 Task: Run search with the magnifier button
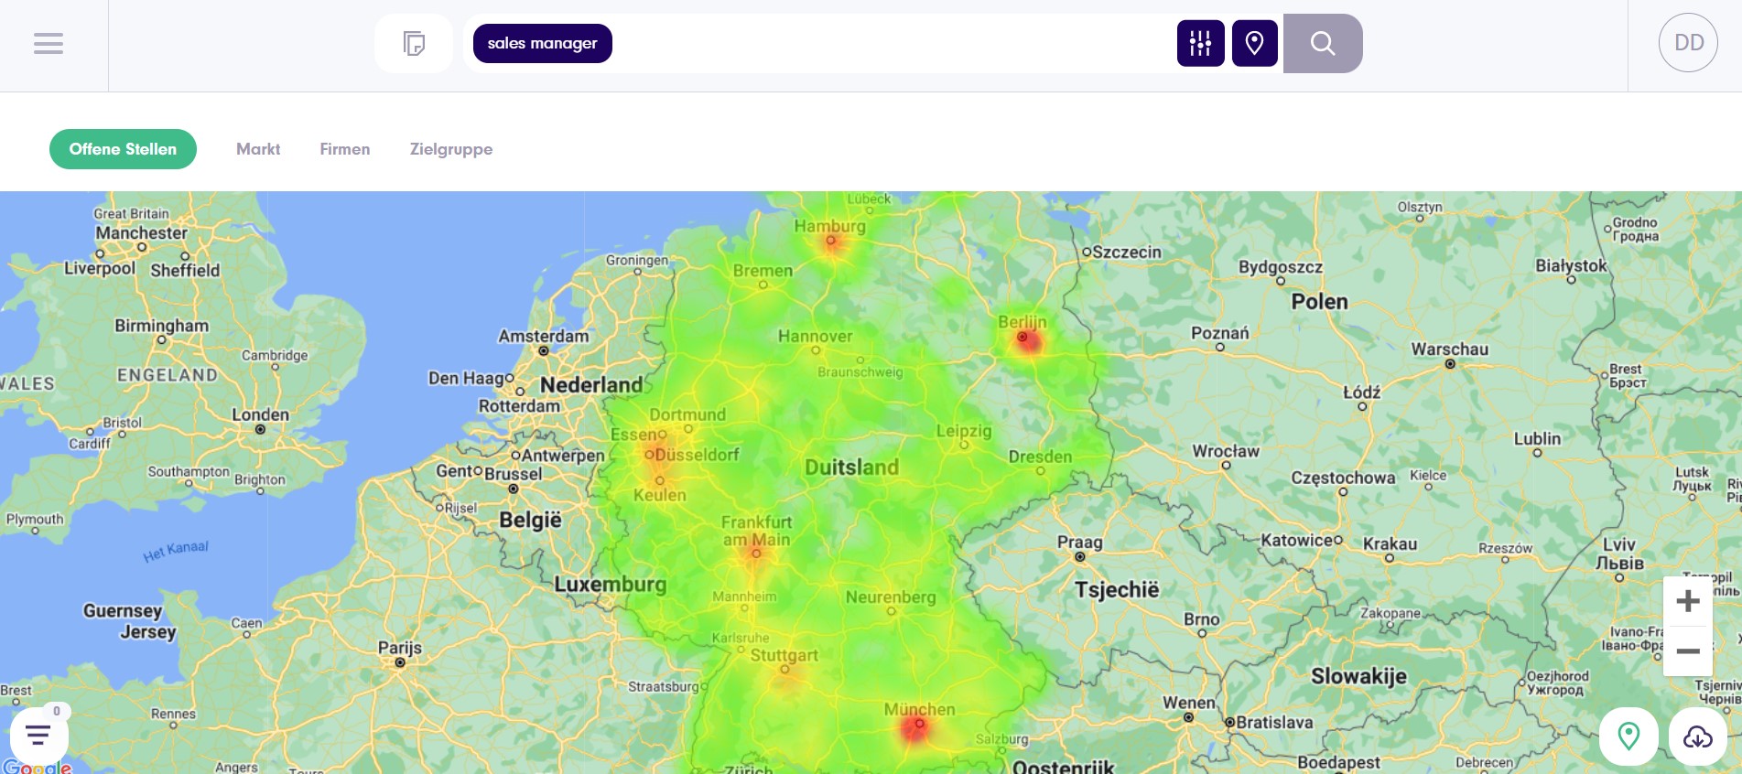point(1322,43)
